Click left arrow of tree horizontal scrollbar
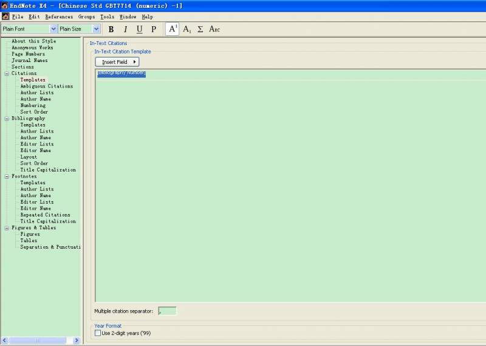The height and width of the screenshot is (346, 486). coord(4,341)
